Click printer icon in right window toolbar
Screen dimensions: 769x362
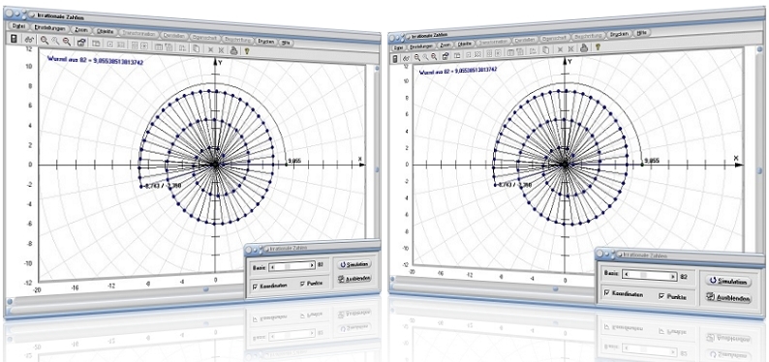(584, 48)
